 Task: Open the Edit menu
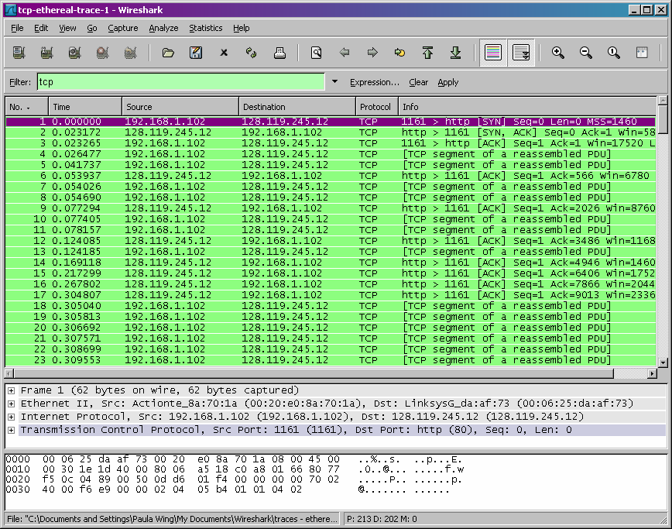coord(41,28)
